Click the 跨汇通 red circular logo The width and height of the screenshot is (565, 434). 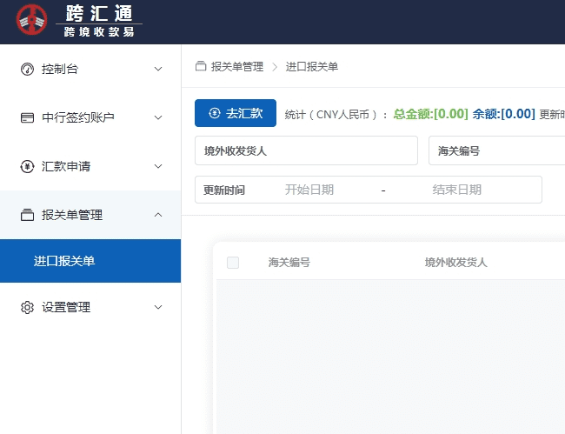32,22
